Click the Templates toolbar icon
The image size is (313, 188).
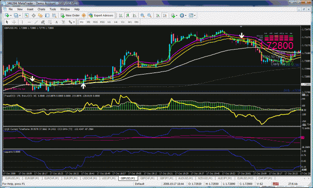click(191, 15)
